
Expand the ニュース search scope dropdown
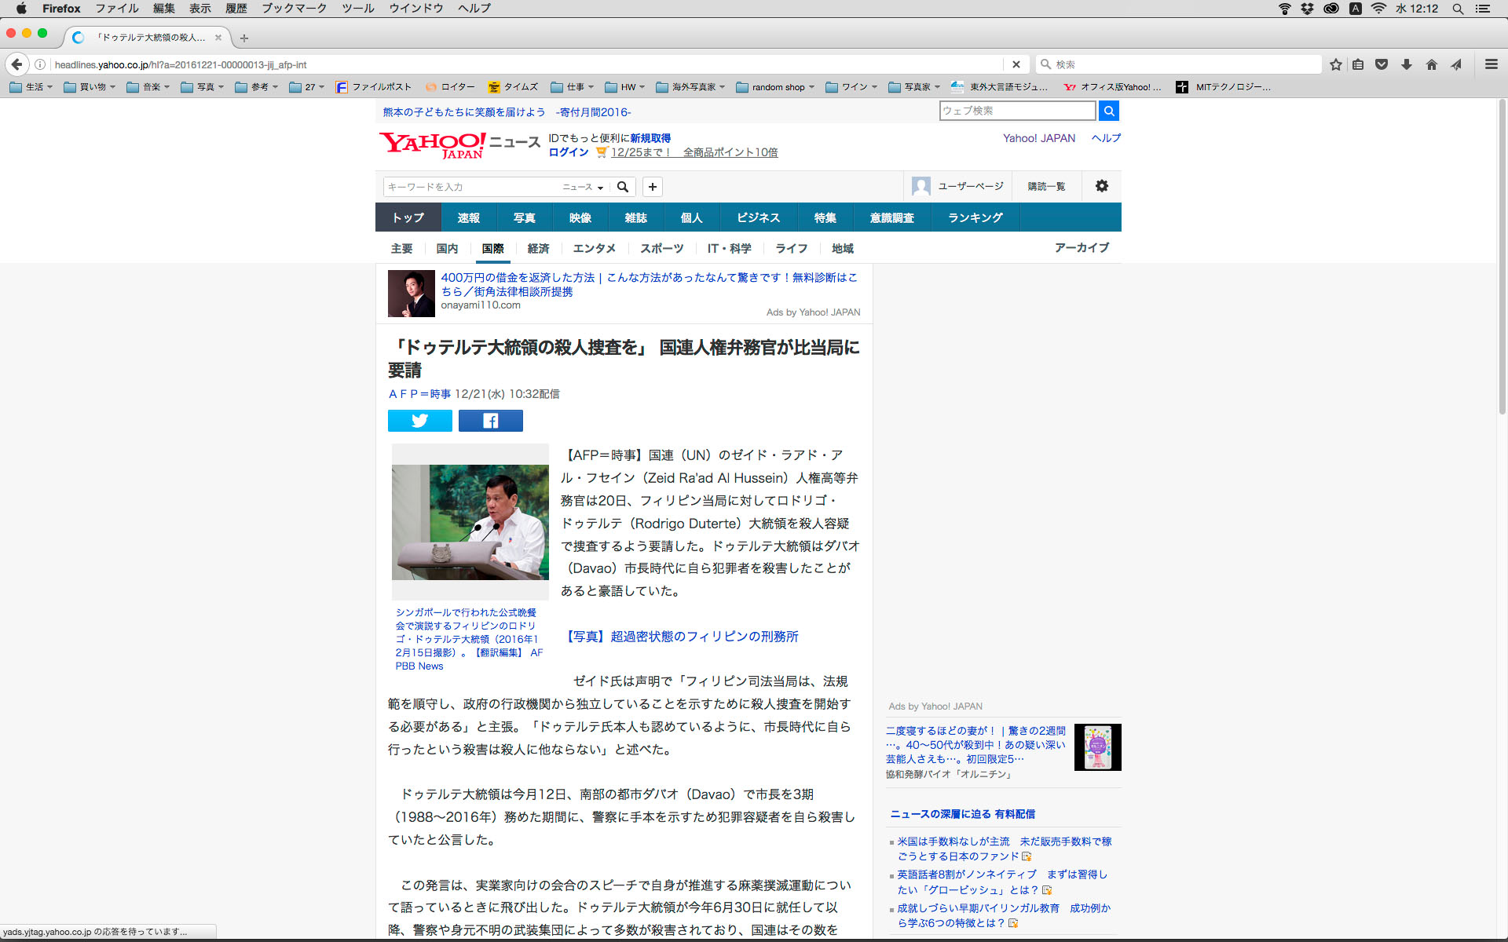pyautogui.click(x=583, y=187)
